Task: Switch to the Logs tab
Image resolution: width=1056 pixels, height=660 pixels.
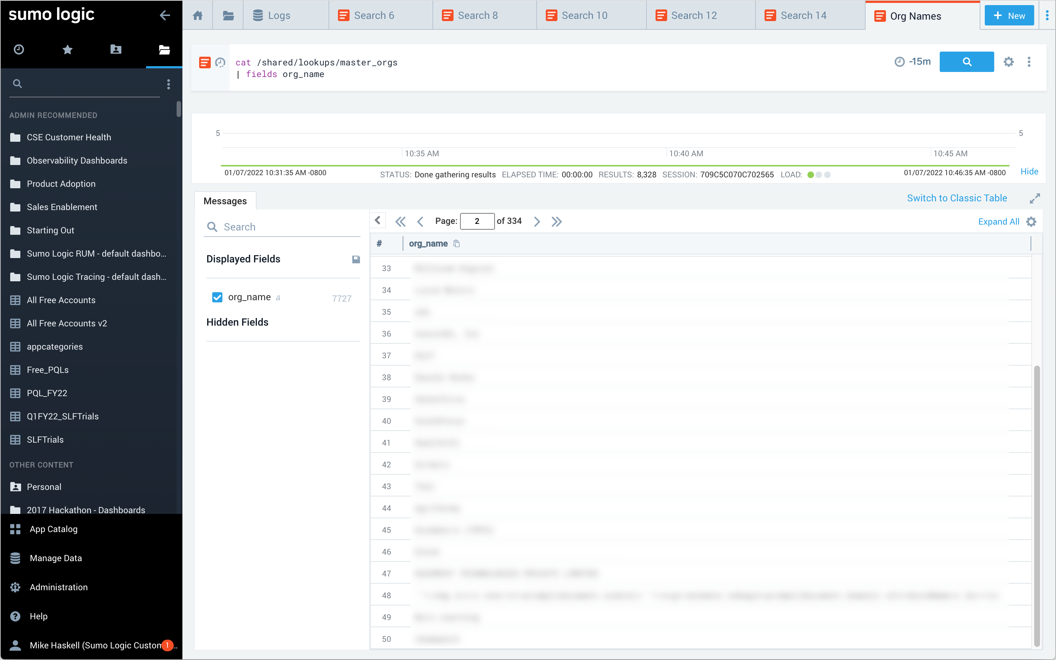Action: point(278,16)
